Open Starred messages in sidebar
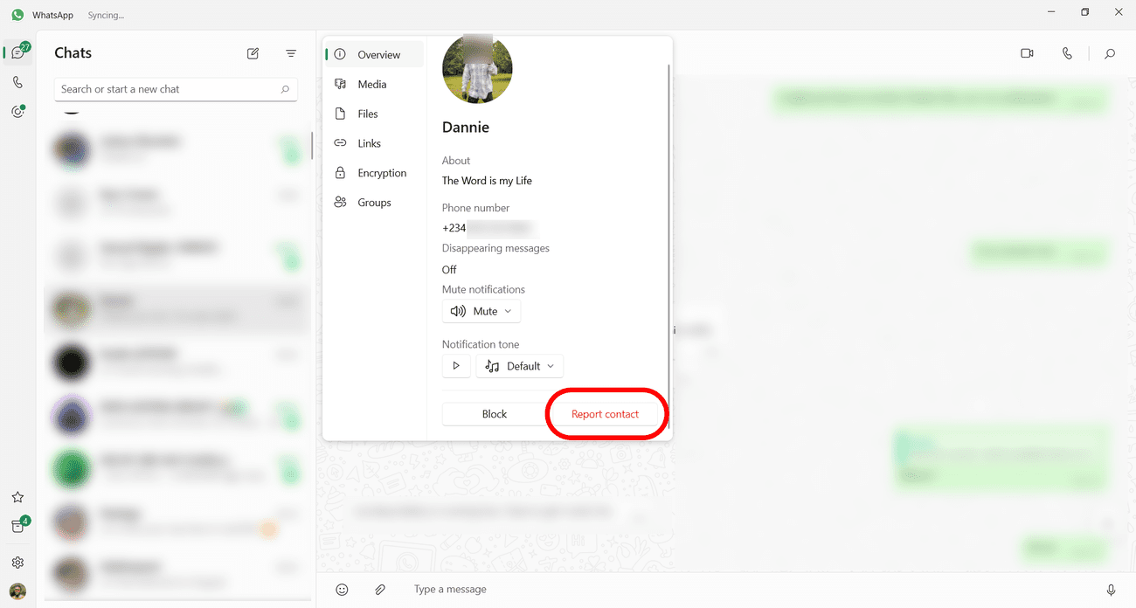Viewport: 1136px width, 608px height. tap(17, 497)
